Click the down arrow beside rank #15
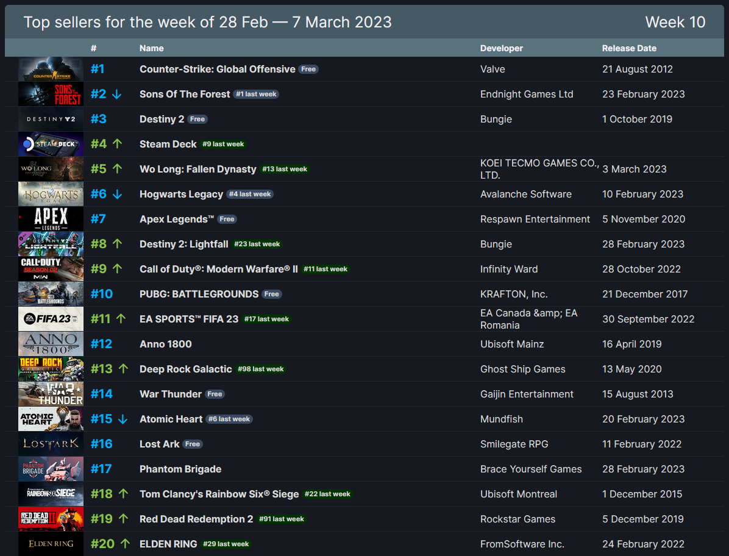 click(x=123, y=419)
